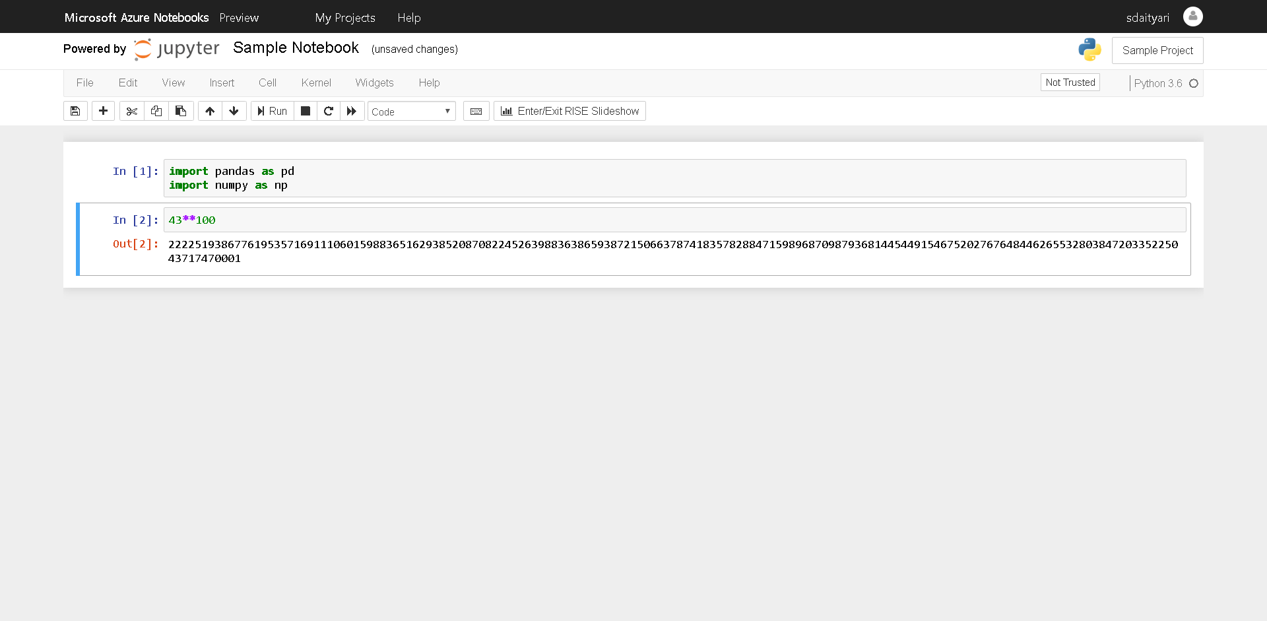Paste cells below with the clipboard icon
Image resolution: width=1267 pixels, height=621 pixels.
[181, 111]
